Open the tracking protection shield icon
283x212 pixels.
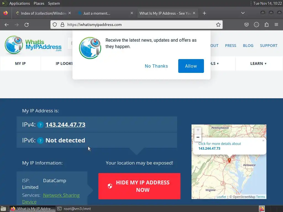pos(55,25)
